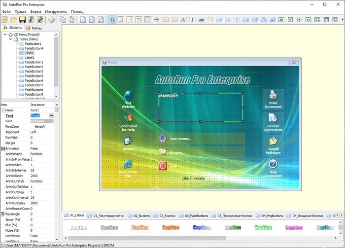This screenshot has width=345, height=248.
Task: Click the red Exit power icon on form
Action: (163, 166)
